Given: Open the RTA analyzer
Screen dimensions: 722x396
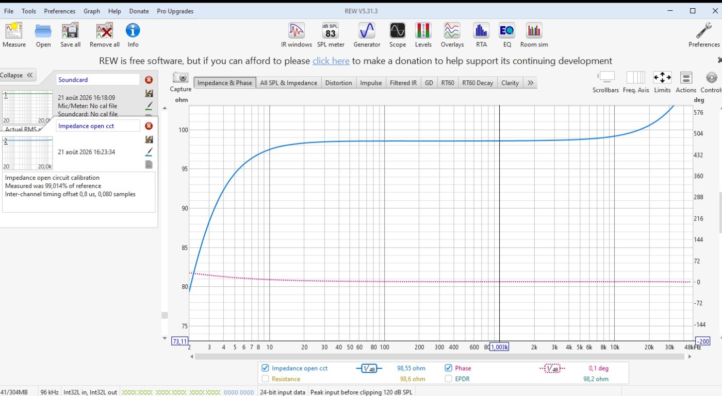Looking at the screenshot, I should click(481, 35).
